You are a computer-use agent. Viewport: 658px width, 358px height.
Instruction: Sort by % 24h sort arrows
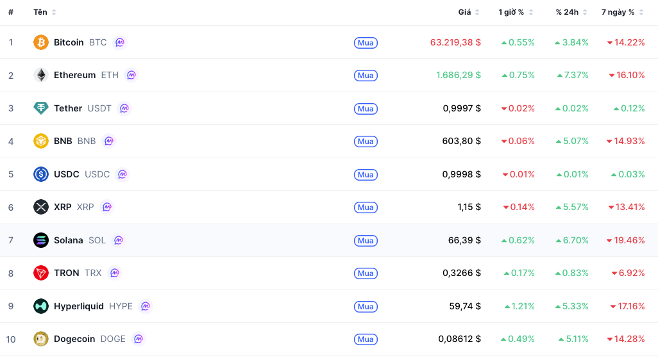[585, 12]
